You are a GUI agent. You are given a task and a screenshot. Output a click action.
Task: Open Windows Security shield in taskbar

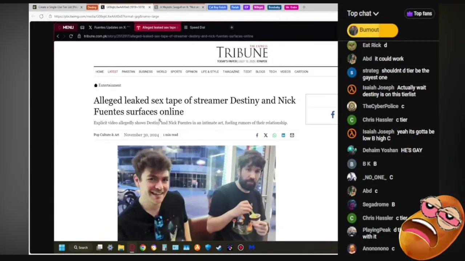[x=208, y=248]
